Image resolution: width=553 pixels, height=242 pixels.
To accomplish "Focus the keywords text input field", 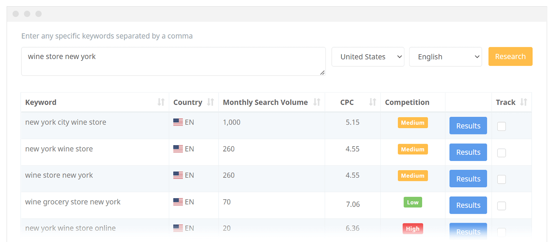I will point(173,61).
